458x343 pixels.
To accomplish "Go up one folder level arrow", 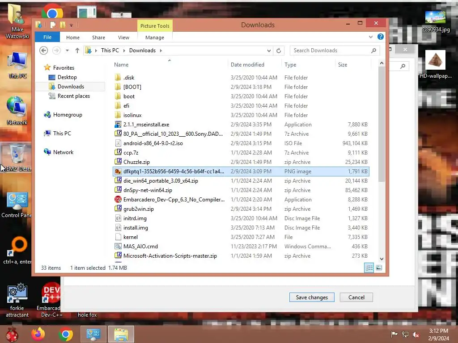I will coord(77,50).
